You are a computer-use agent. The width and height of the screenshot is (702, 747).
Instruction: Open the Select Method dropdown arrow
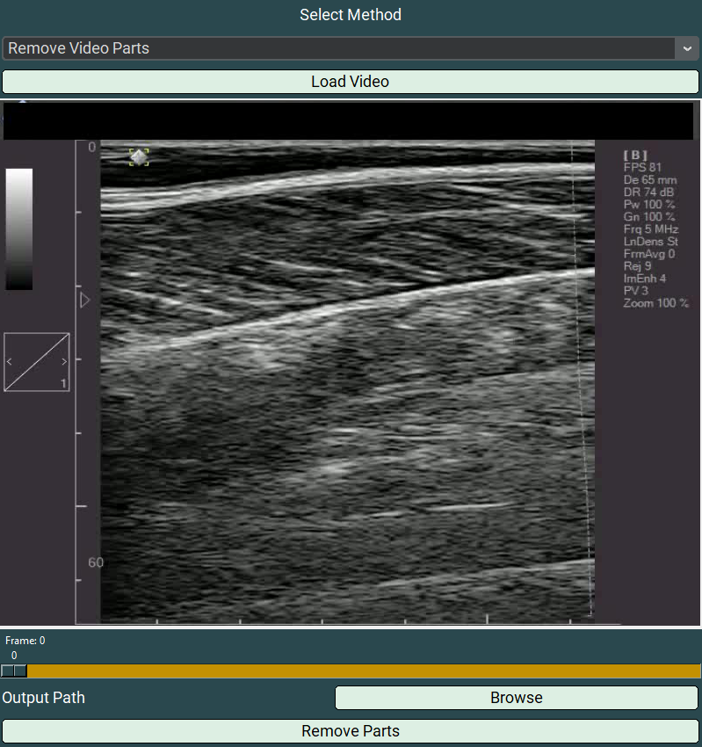click(687, 48)
